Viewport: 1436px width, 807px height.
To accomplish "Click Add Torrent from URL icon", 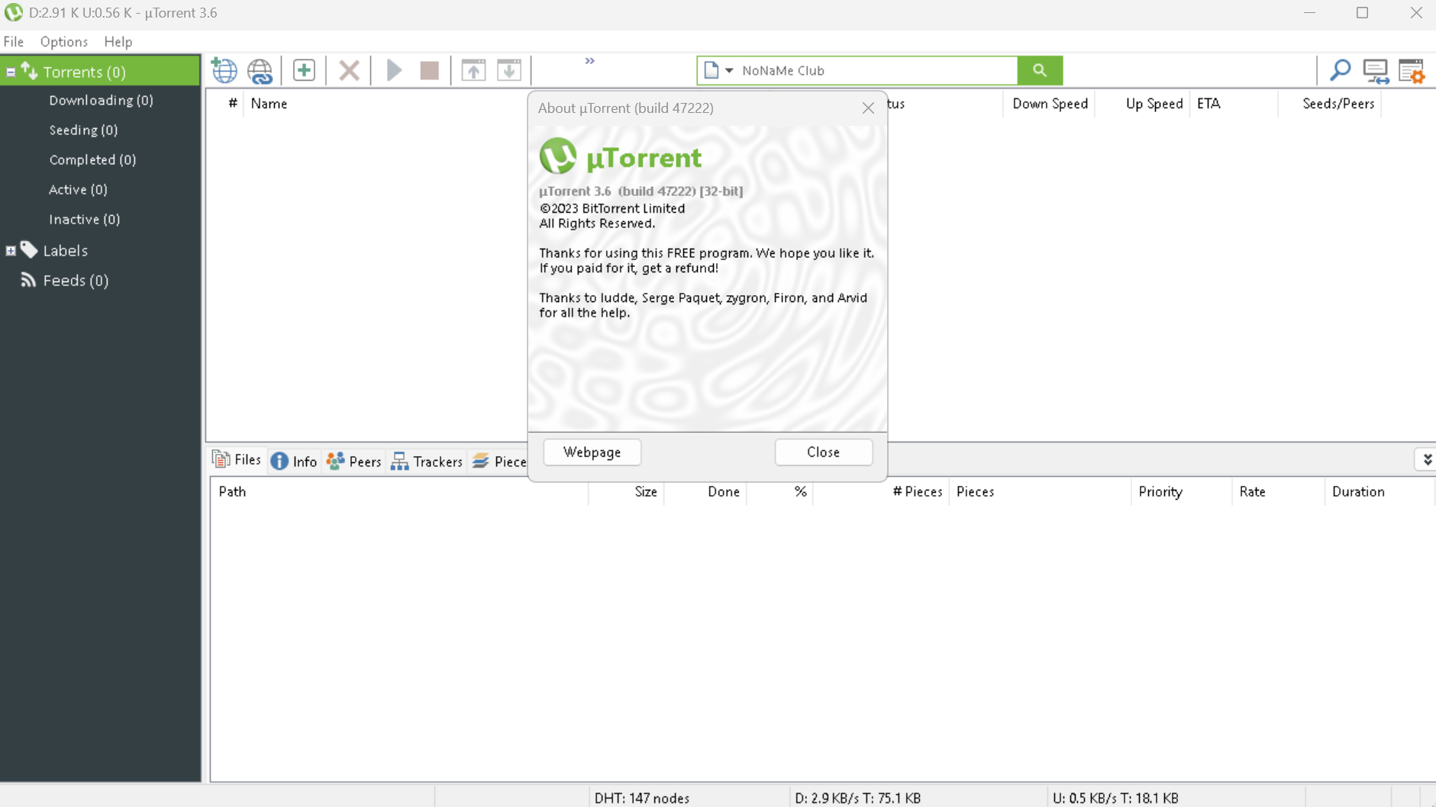I will [x=260, y=70].
